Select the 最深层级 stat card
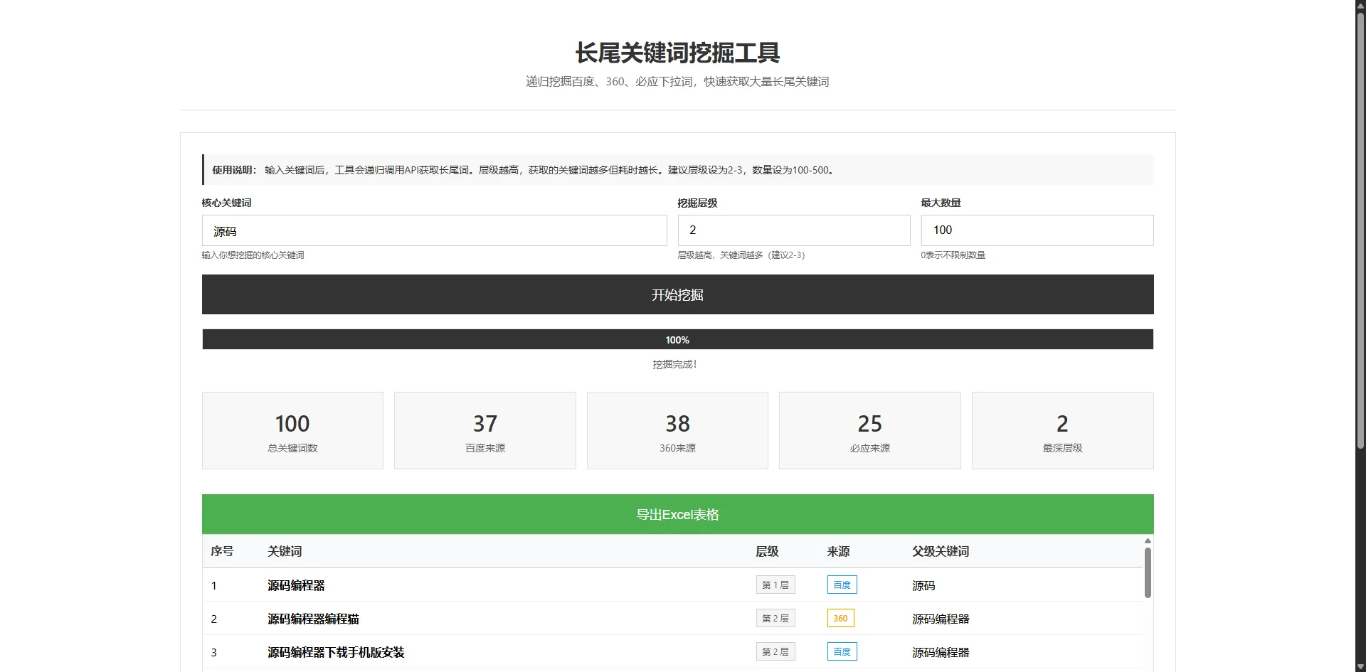This screenshot has width=1366, height=672. [x=1062, y=431]
